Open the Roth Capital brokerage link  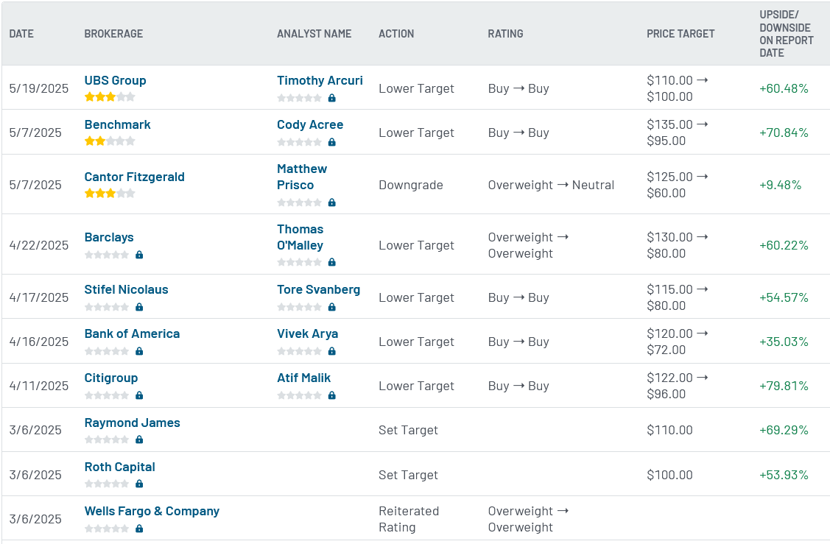119,467
